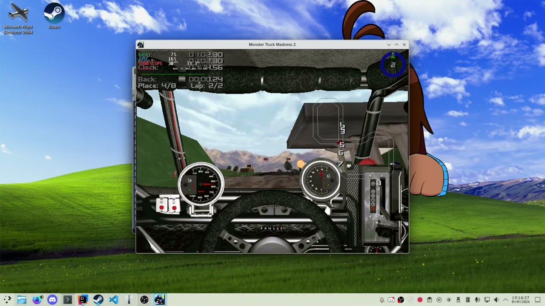Viewport: 545px width, 306px height.
Task: Click the "Back:" split time of 00:00.24
Action: pos(181,79)
